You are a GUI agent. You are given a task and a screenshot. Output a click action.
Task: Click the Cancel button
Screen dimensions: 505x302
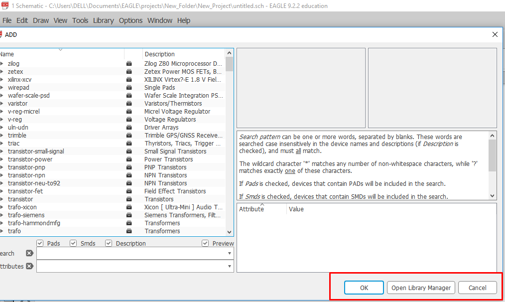point(477,288)
